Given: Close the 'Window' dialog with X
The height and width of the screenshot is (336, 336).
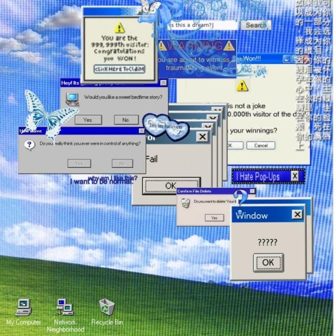Looking at the screenshot, I should click(x=297, y=214).
